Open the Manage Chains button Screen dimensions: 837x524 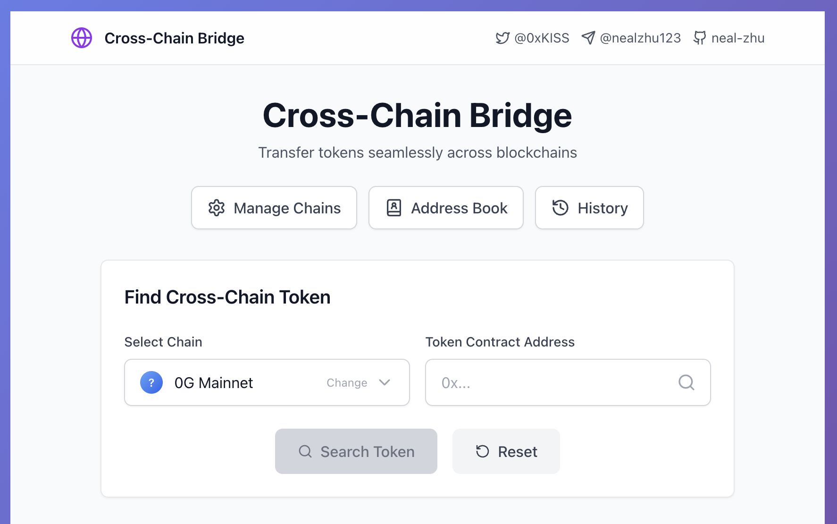[x=274, y=208]
